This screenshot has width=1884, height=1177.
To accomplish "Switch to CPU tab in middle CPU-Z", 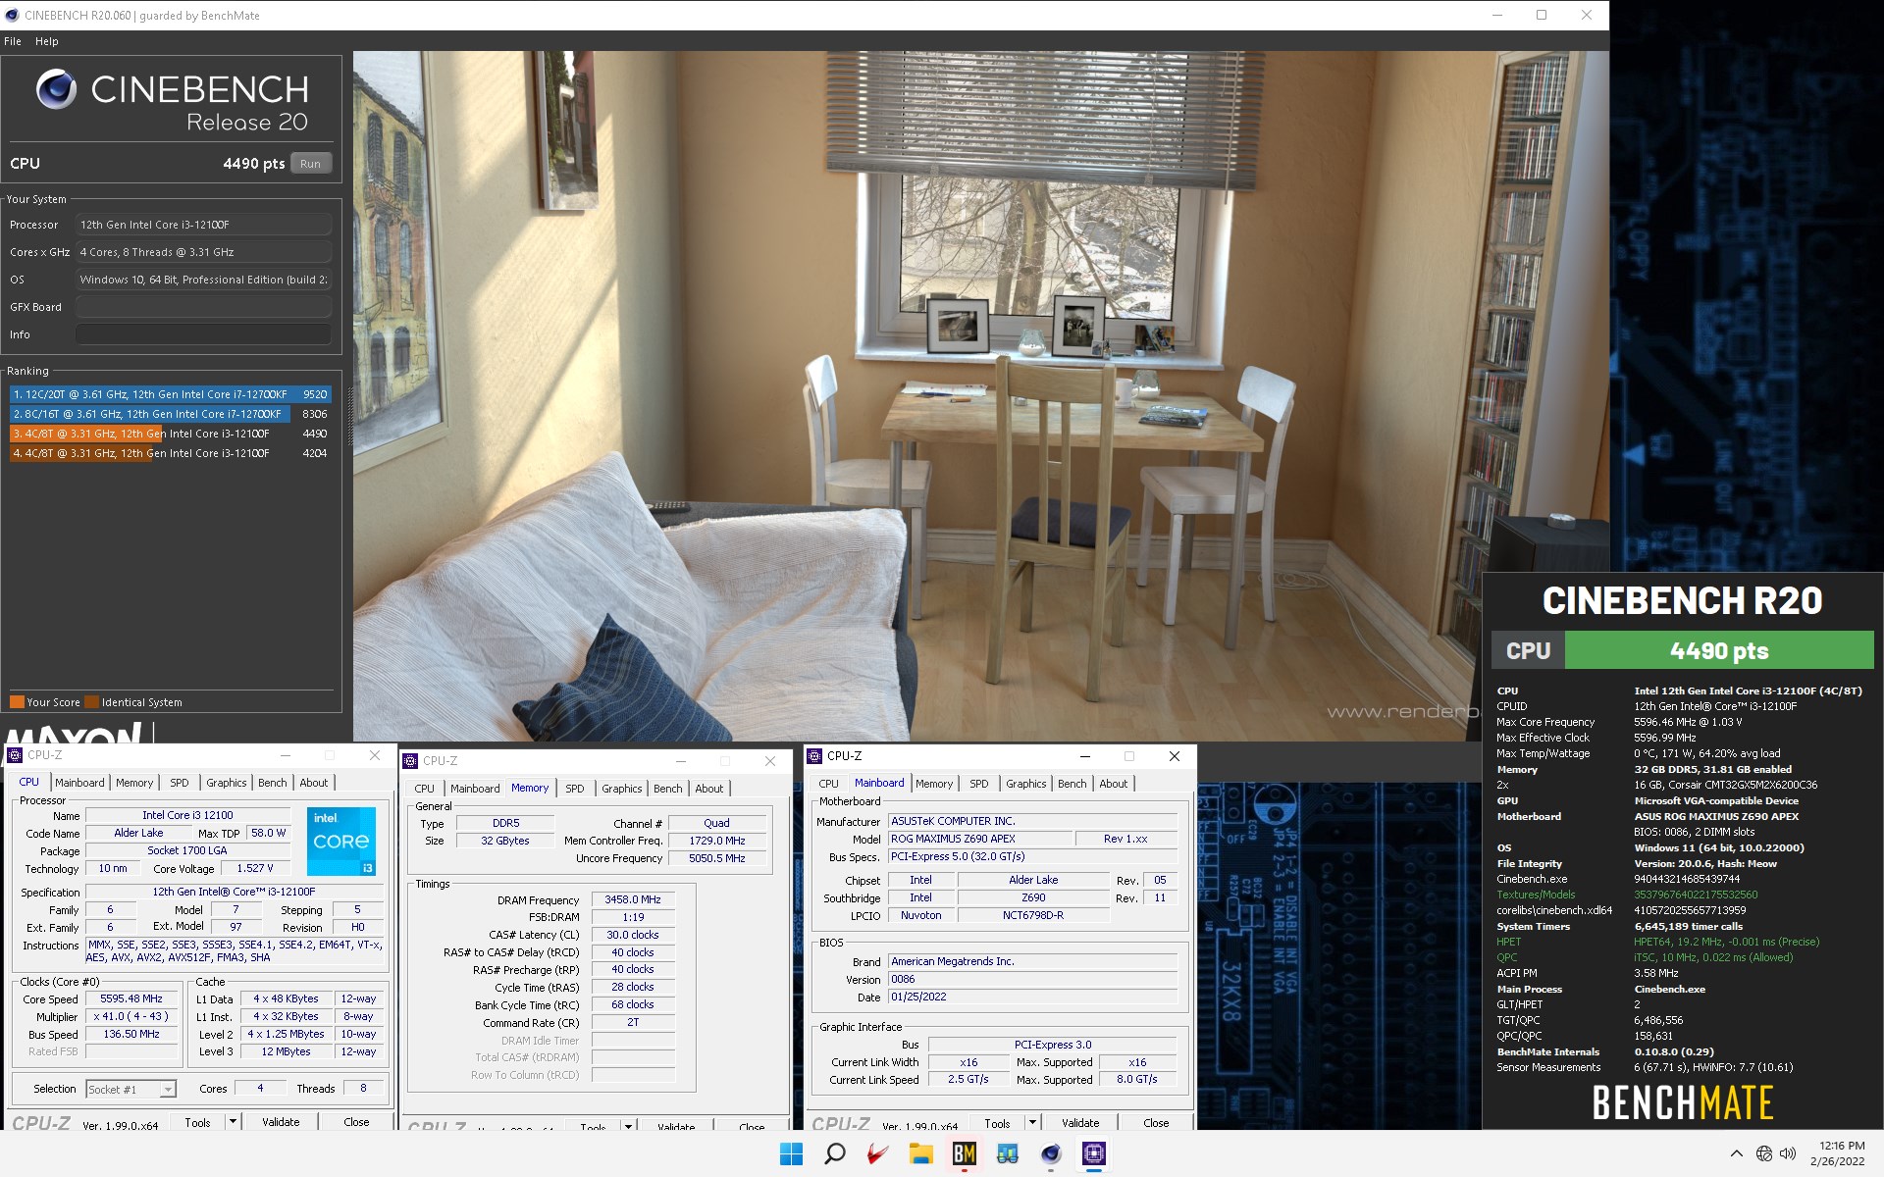I will (x=424, y=789).
